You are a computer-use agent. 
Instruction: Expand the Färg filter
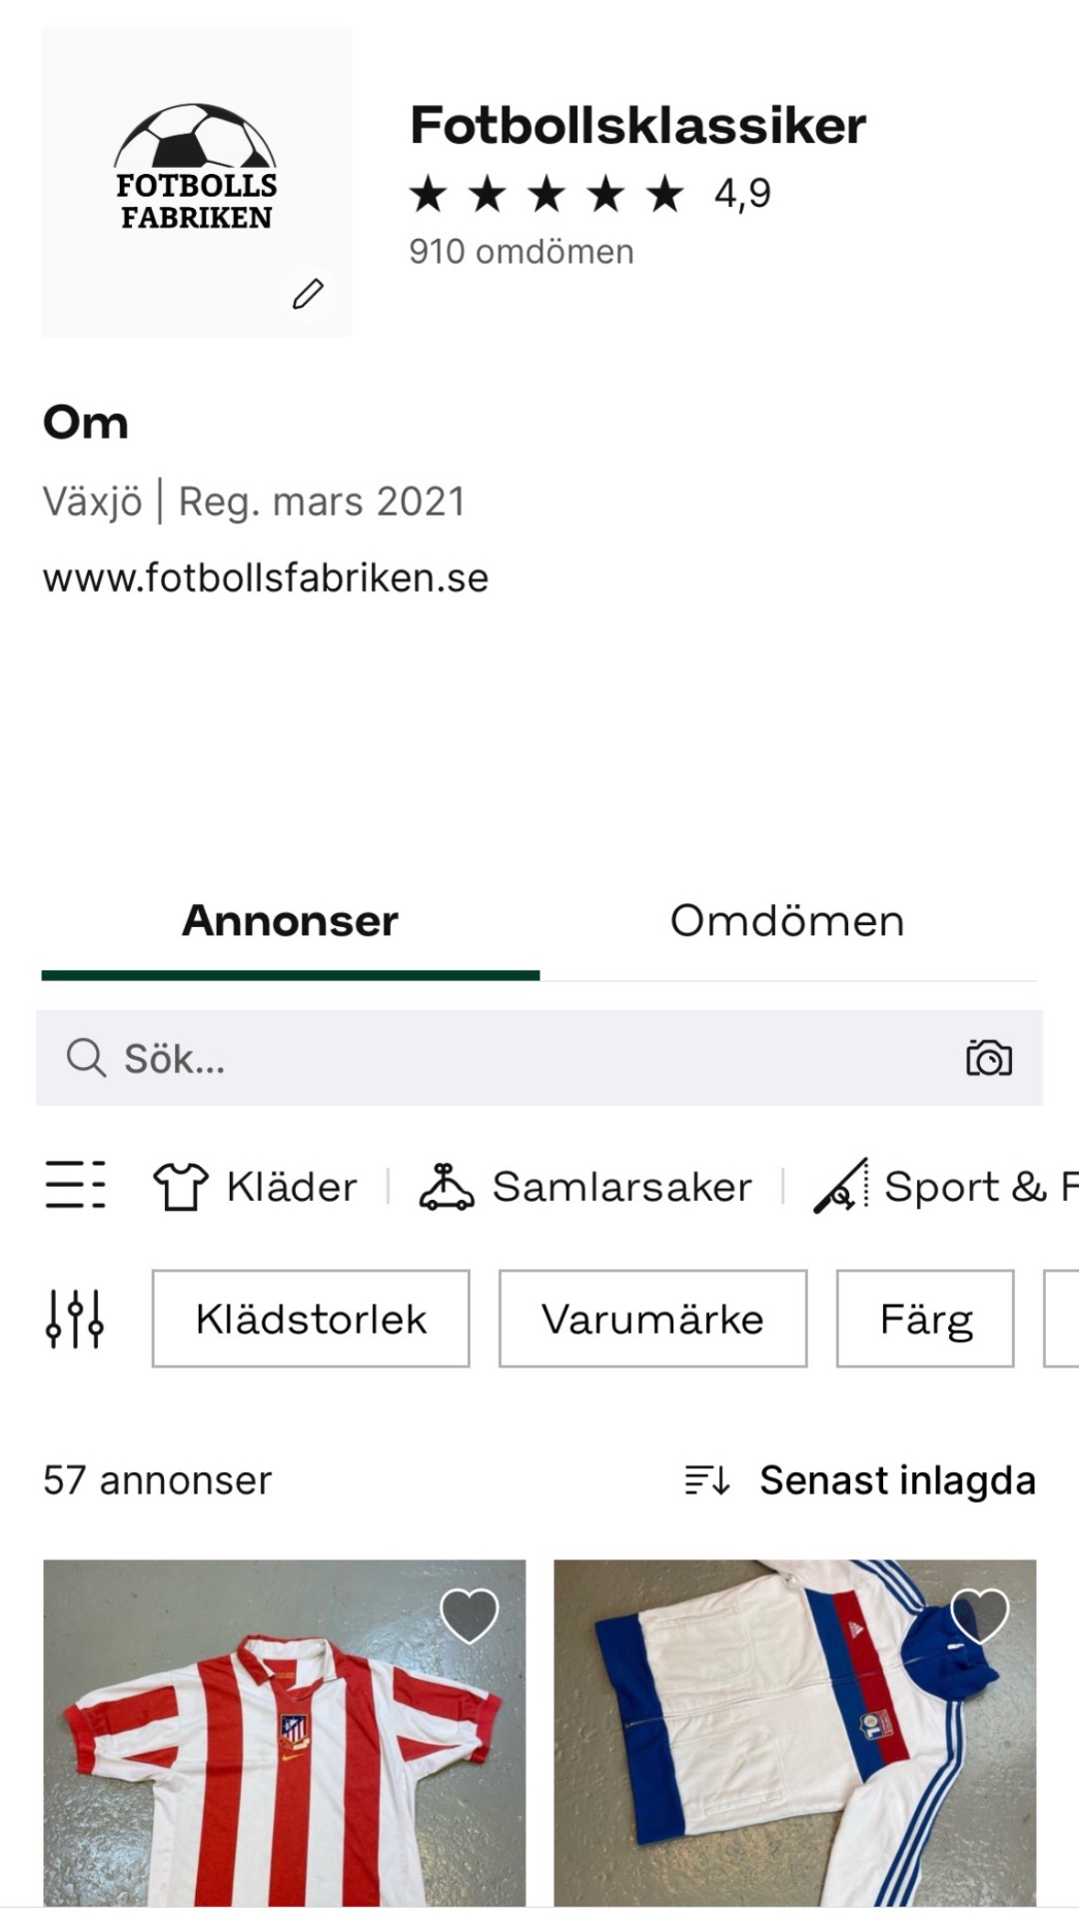pyautogui.click(x=925, y=1319)
